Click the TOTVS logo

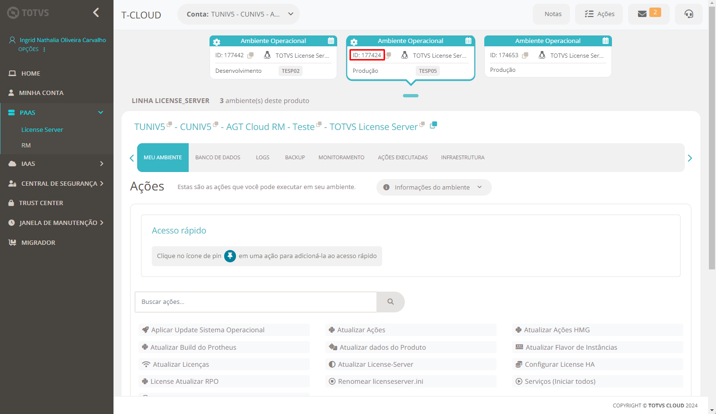click(x=28, y=13)
